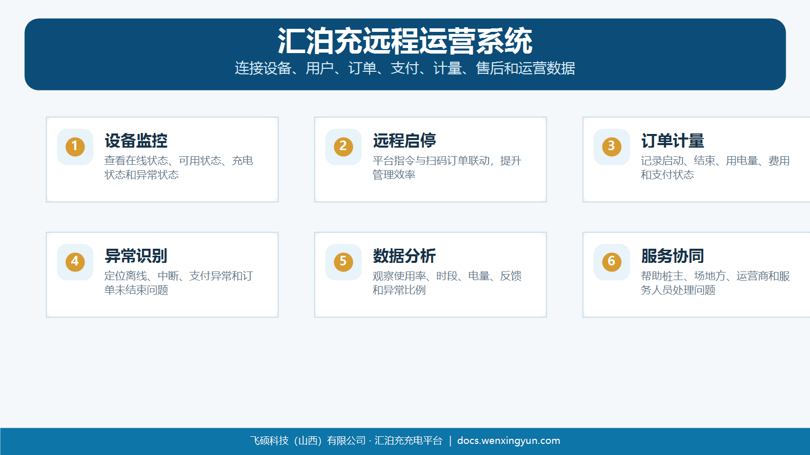810x455 pixels.
Task: Select the 订单计量 card heading
Action: [672, 141]
